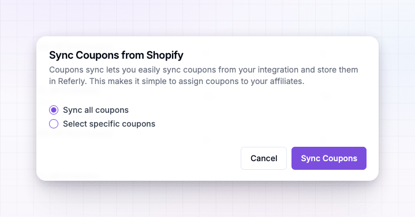The width and height of the screenshot is (415, 217).
Task: Toggle the filled purple radio circle
Action: pyautogui.click(x=54, y=110)
